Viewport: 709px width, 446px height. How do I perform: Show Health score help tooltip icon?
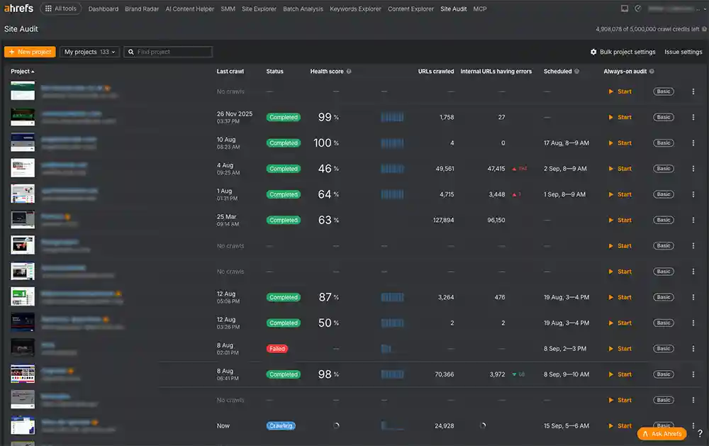point(349,72)
